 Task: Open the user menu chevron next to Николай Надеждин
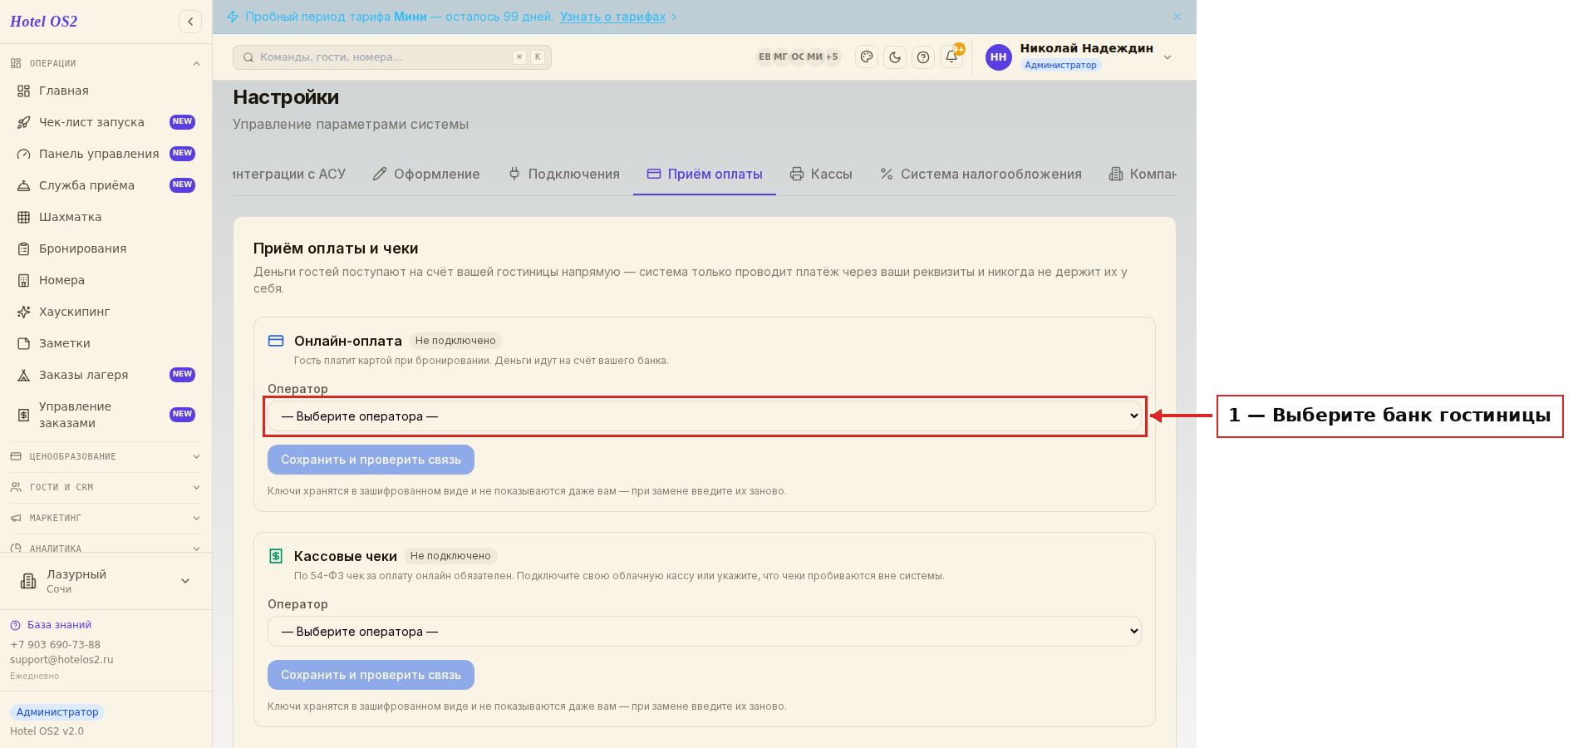coord(1168,57)
